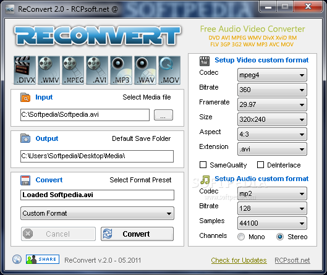Click the Output folder icon
327x275 pixels.
25,138
